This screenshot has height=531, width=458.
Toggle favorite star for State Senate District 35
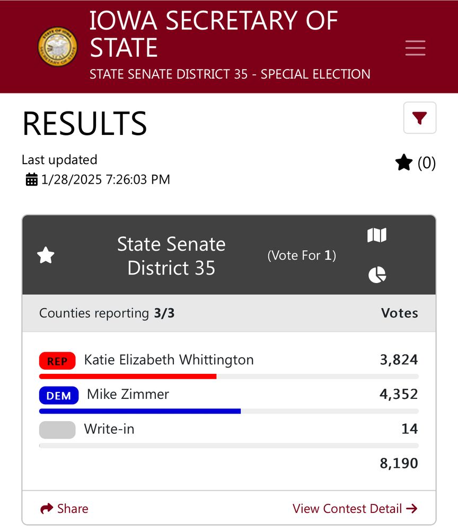[x=46, y=255]
